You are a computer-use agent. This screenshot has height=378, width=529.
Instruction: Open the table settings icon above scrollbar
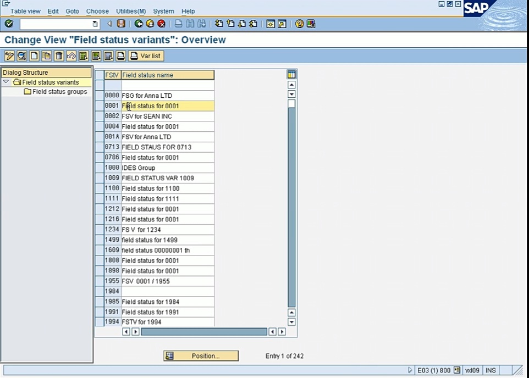click(291, 75)
